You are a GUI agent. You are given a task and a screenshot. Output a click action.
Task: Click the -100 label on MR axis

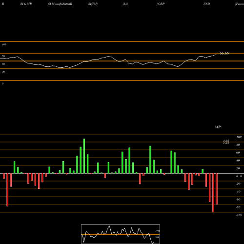pos(239,215)
